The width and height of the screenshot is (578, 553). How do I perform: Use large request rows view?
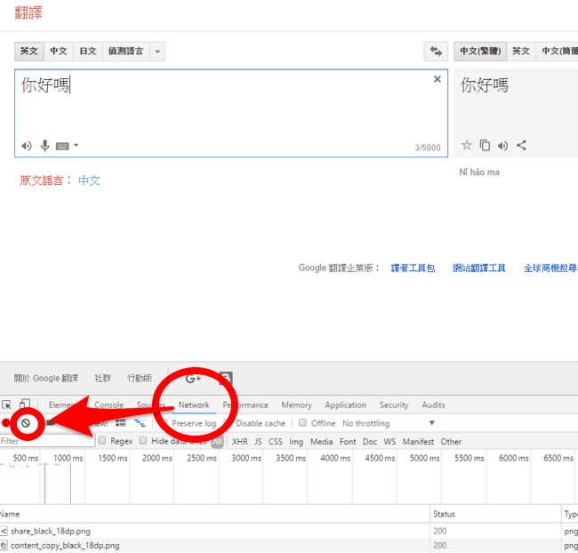[121, 423]
